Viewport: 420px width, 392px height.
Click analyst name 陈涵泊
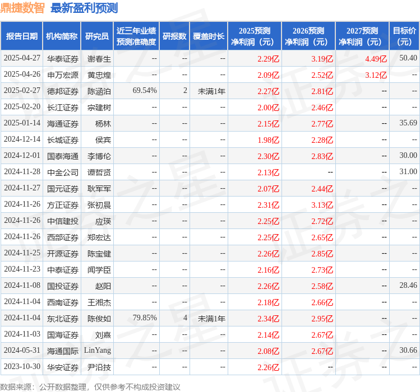click(x=99, y=91)
